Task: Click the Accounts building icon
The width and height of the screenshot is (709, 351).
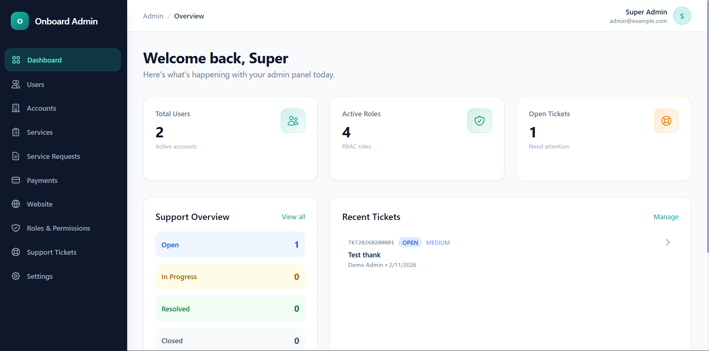Action: pyautogui.click(x=16, y=108)
